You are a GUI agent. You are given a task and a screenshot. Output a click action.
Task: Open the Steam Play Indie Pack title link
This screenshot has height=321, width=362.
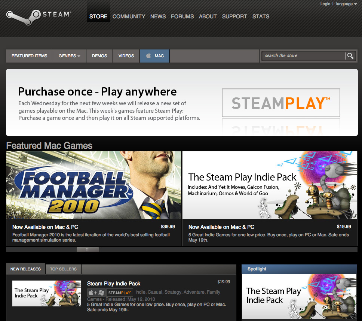pos(114,284)
